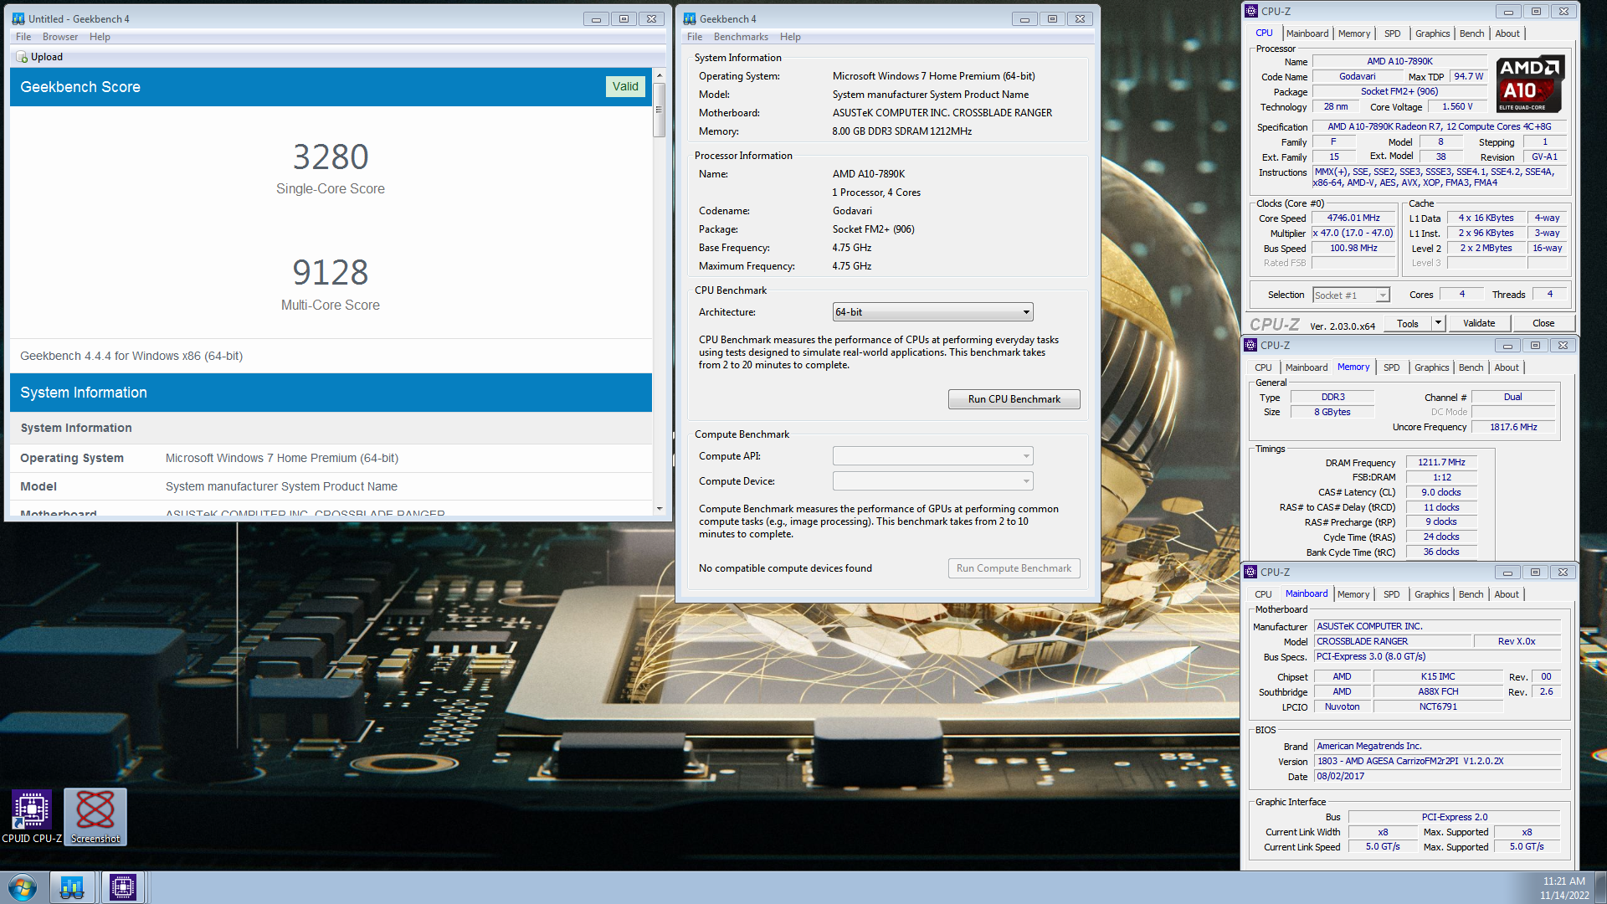Open File menu in Untitled Geekbench window
The height and width of the screenshot is (904, 1607).
23,37
